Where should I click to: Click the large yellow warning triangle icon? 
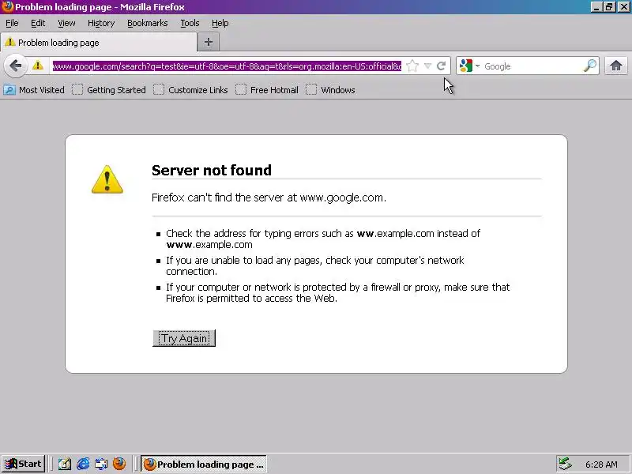click(107, 179)
